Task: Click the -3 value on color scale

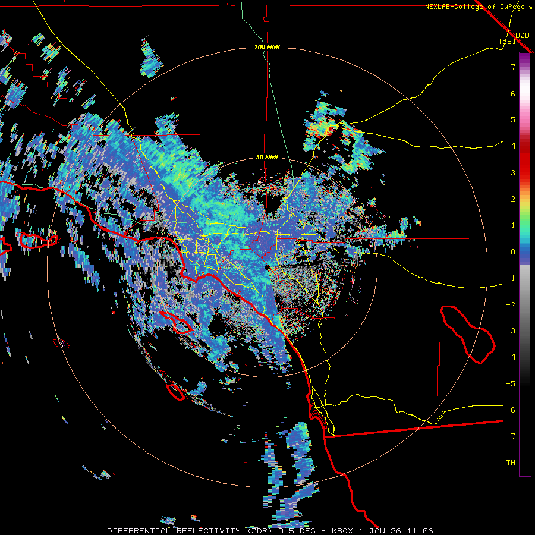Action: click(511, 331)
